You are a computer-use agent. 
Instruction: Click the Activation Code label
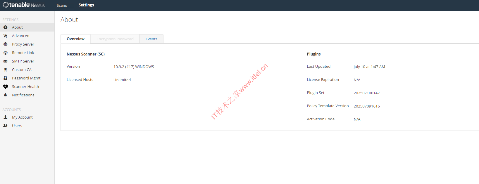coord(321,119)
